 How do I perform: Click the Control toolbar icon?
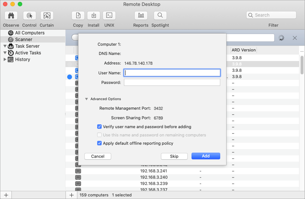coord(29,16)
